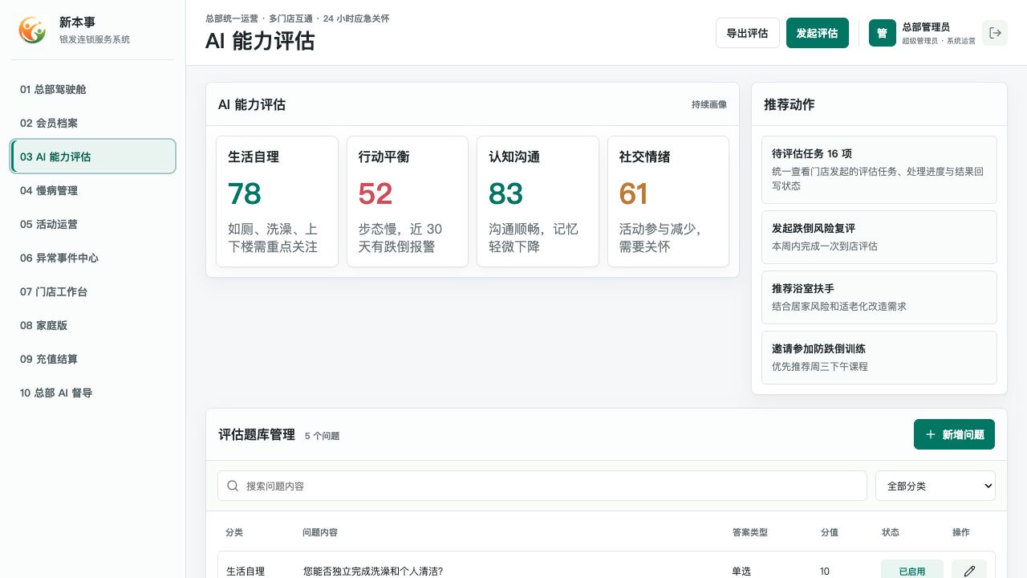Select 03 AI 能力评估 menu item
The image size is (1027, 578).
click(x=93, y=157)
